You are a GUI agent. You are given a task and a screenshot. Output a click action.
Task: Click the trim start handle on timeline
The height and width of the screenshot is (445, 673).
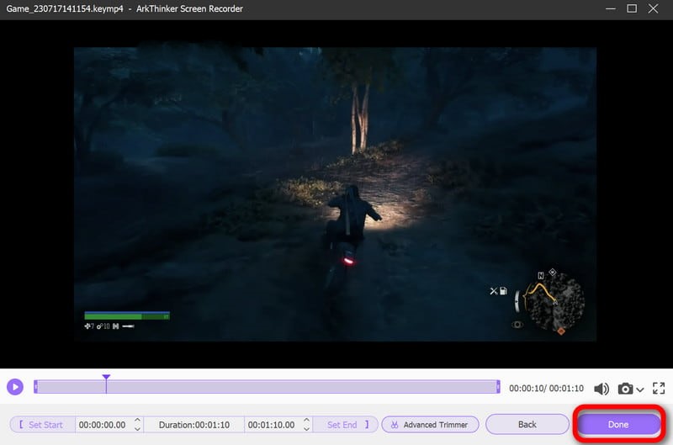coord(35,387)
